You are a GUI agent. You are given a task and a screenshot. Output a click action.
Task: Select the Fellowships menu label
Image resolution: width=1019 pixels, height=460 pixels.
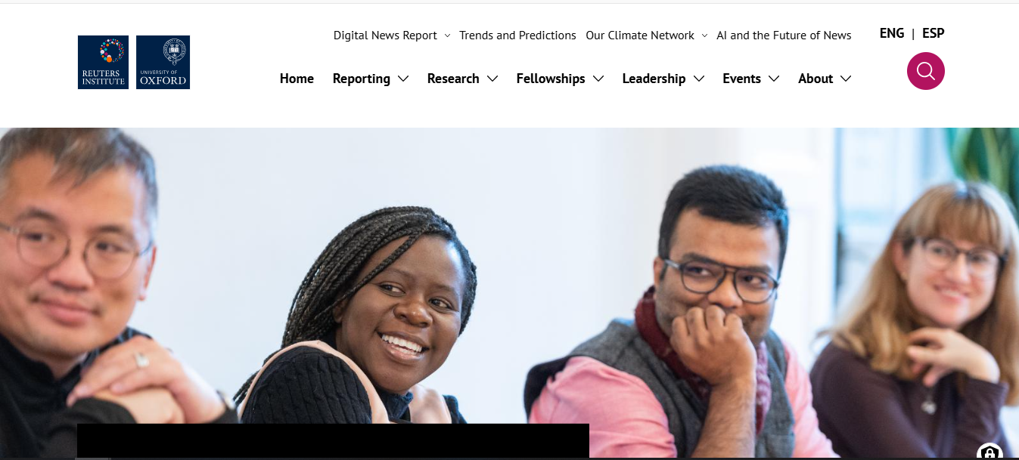(551, 79)
